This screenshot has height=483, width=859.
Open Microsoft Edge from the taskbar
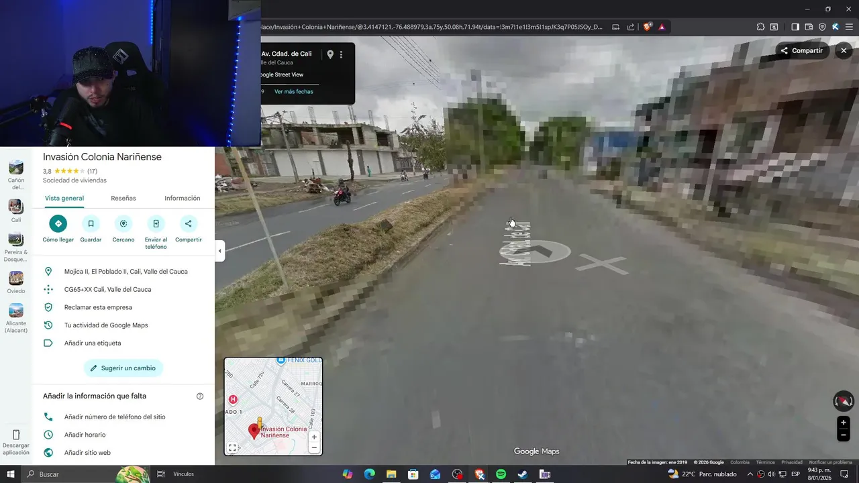pyautogui.click(x=369, y=474)
